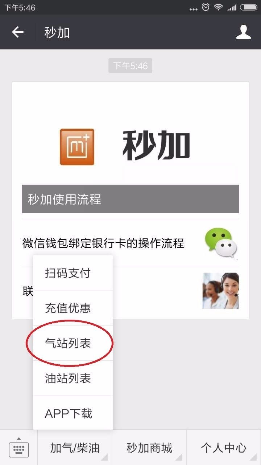The image size is (261, 465).
Task: Tap the orange 秒加 logo
Action: click(x=77, y=147)
